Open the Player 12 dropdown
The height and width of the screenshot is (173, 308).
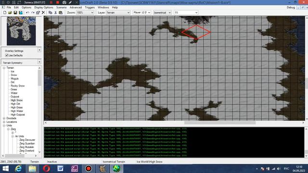(x=142, y=12)
